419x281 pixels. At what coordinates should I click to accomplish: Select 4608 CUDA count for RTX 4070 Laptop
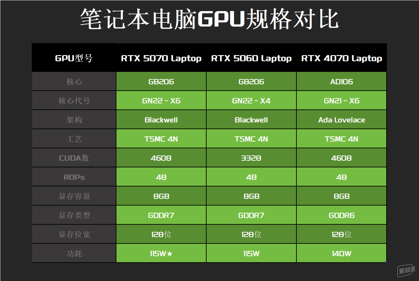pos(341,158)
